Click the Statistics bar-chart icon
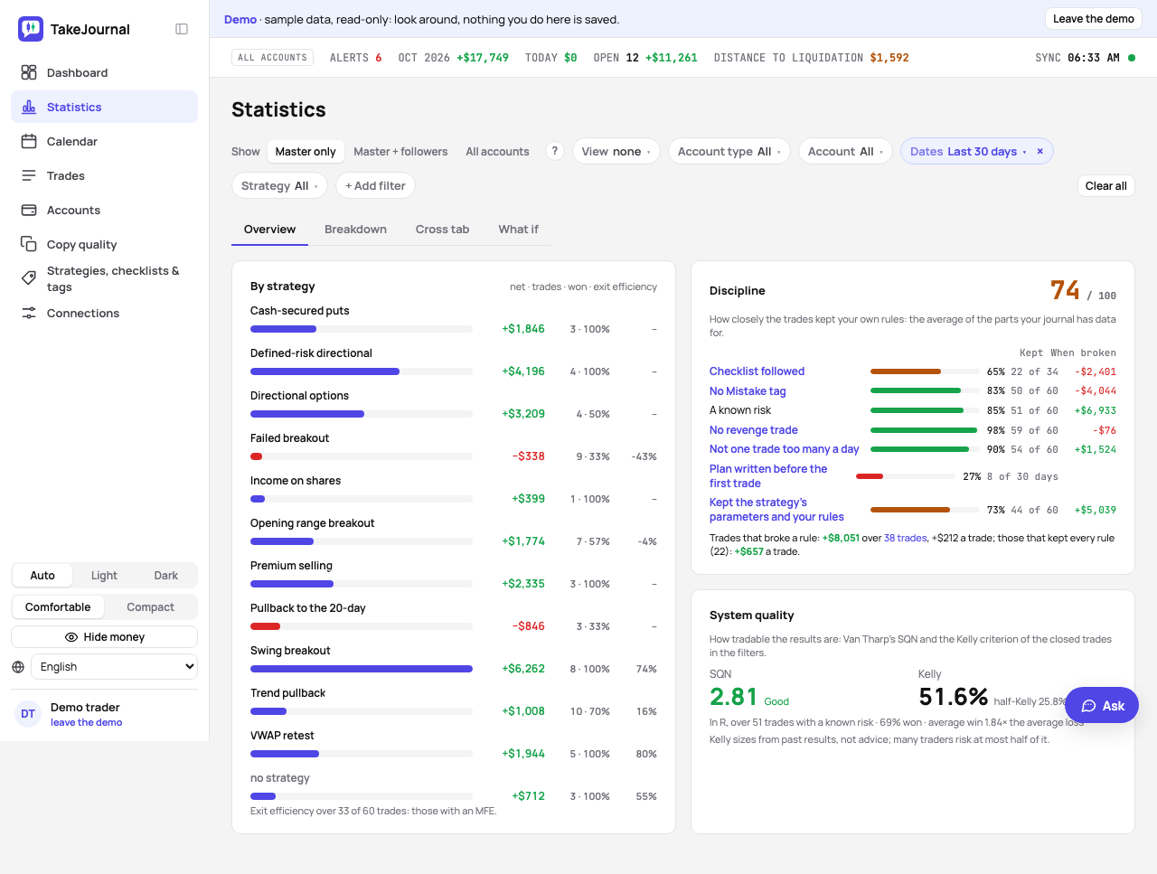The image size is (1157, 874). click(29, 107)
